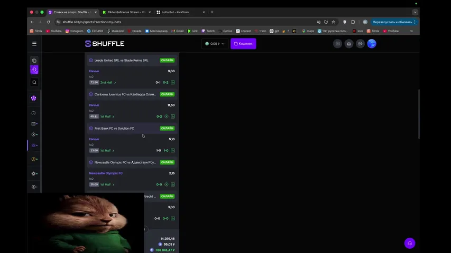Click the search icon in the sidebar
The height and width of the screenshot is (253, 451).
pos(34,82)
